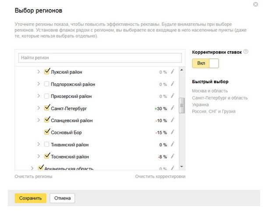Edit Санкт-Петербург +30 % adjustment pencil

(172, 108)
